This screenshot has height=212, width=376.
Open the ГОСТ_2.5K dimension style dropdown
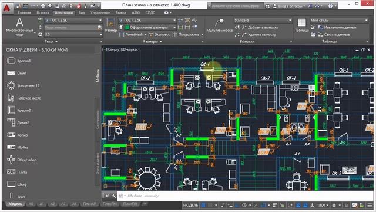tap(147, 20)
